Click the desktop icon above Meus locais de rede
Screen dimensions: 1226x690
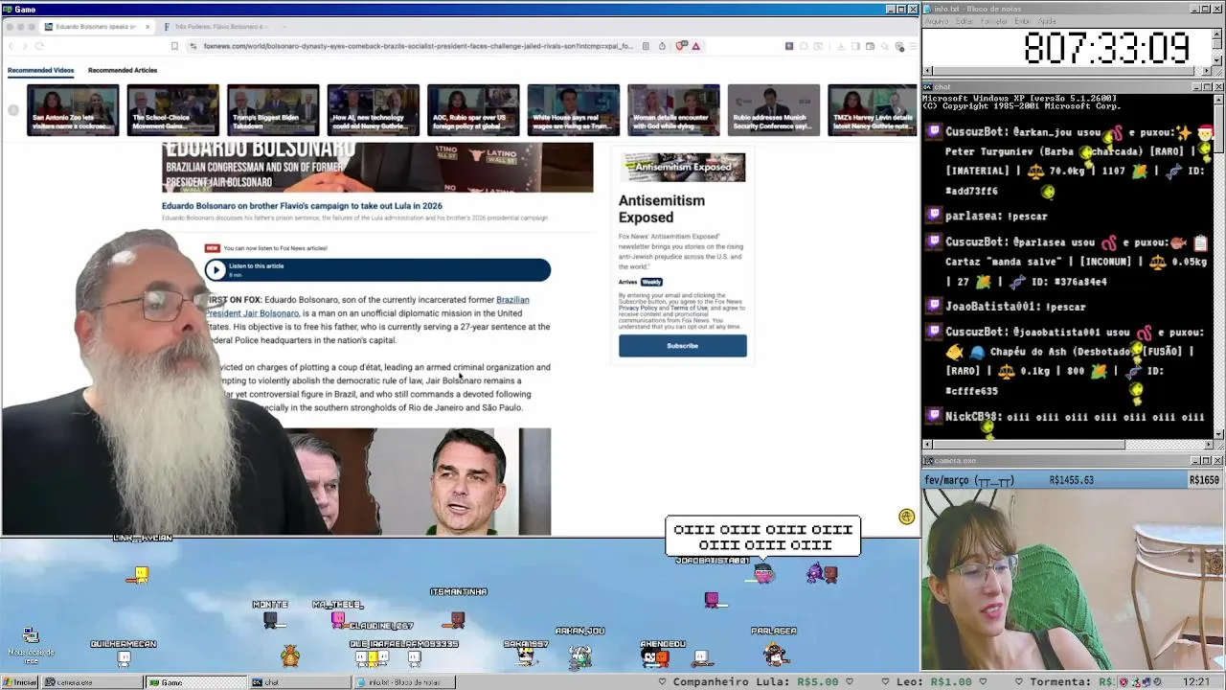(x=31, y=636)
